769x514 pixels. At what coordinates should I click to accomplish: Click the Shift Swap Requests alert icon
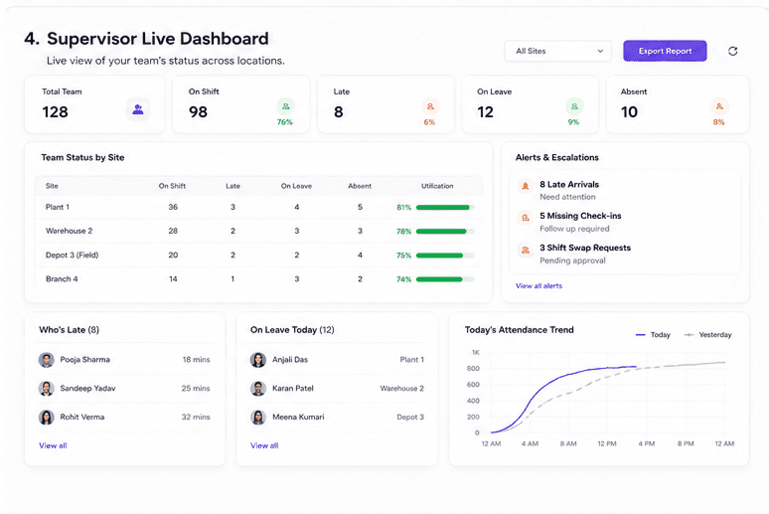point(526,250)
